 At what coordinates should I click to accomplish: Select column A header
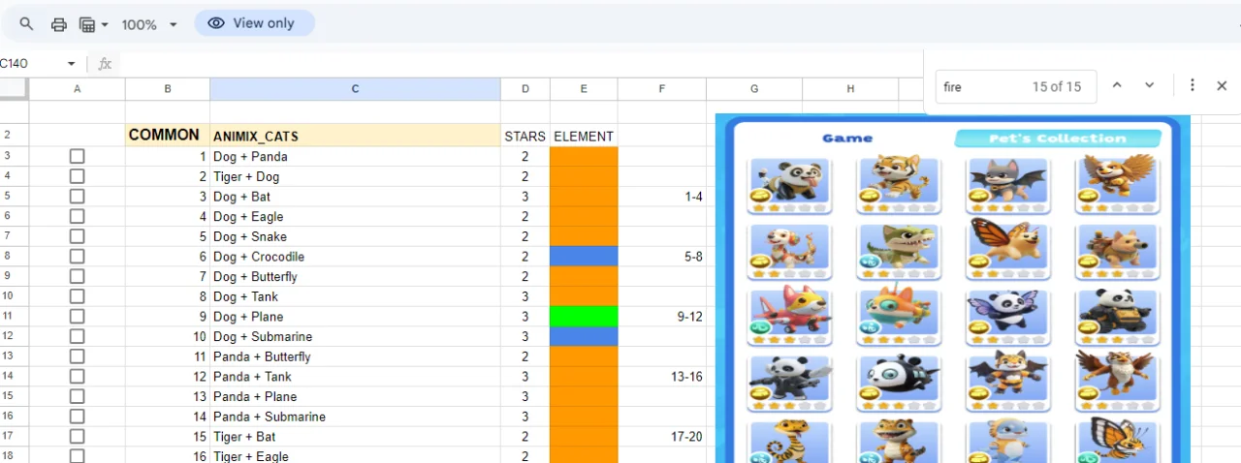tap(78, 89)
